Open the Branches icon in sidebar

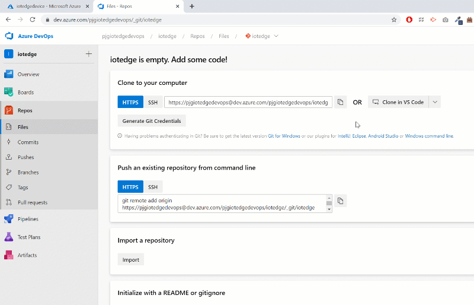[9, 172]
